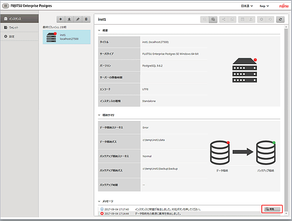Click the add instance plus icon

tap(61, 19)
